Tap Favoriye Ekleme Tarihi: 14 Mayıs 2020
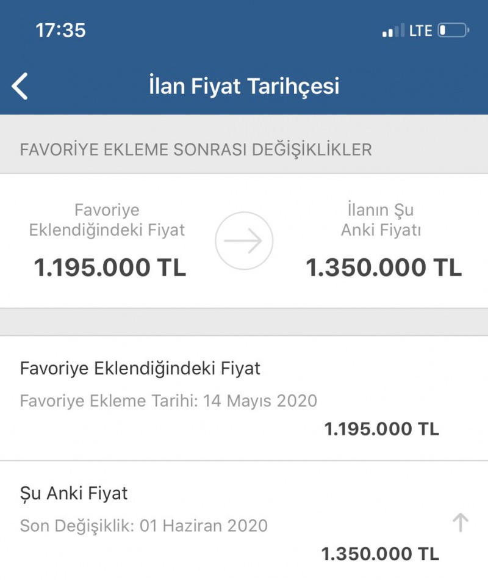The height and width of the screenshot is (580, 488). point(168,401)
